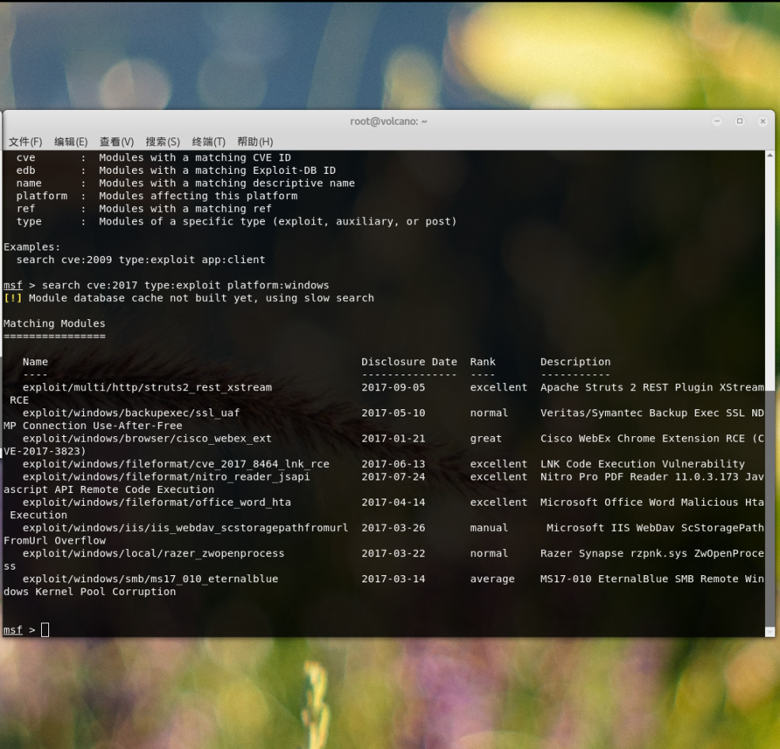This screenshot has width=780, height=749.
Task: Click the scrollbar up arrow
Action: click(x=770, y=156)
